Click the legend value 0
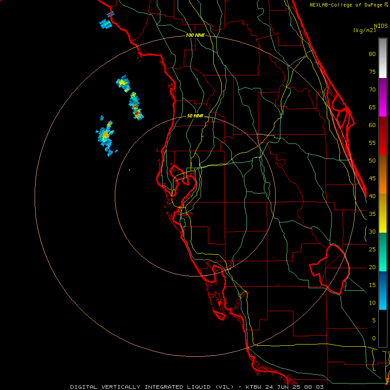The image size is (390, 390). (x=374, y=338)
